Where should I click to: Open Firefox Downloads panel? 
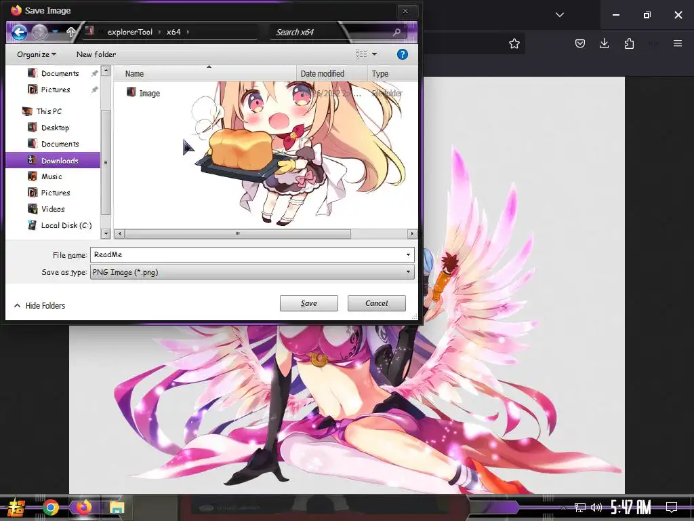pos(604,43)
